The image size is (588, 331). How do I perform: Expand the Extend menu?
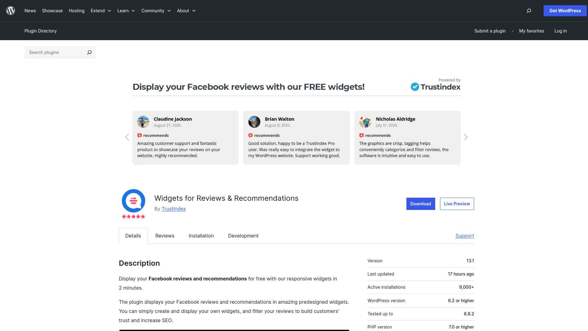pos(101,11)
